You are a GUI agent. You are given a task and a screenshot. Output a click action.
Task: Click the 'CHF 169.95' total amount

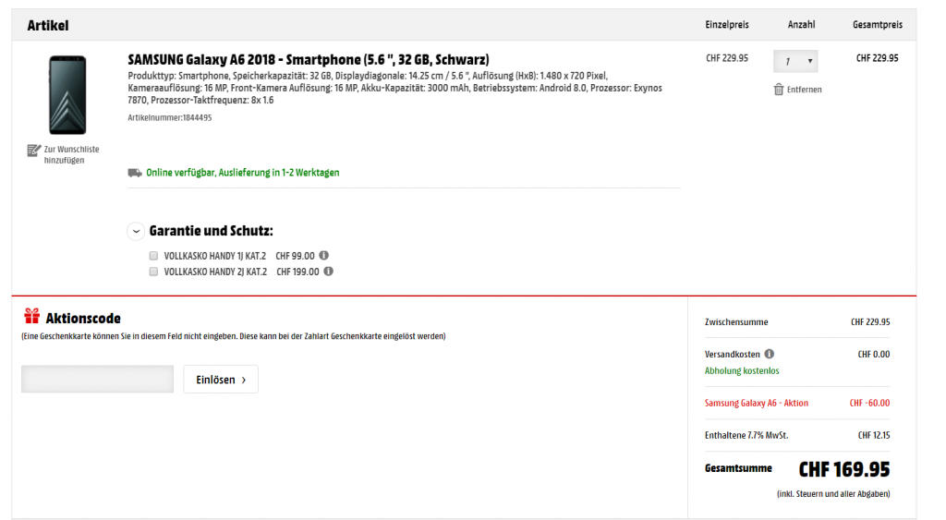coord(844,468)
